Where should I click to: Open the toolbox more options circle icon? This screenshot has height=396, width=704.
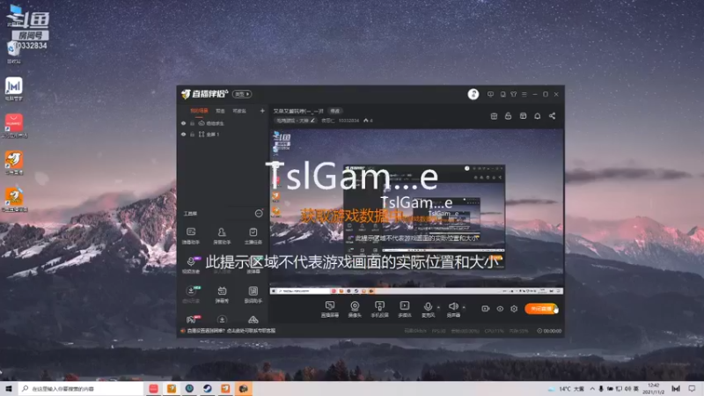point(259,214)
